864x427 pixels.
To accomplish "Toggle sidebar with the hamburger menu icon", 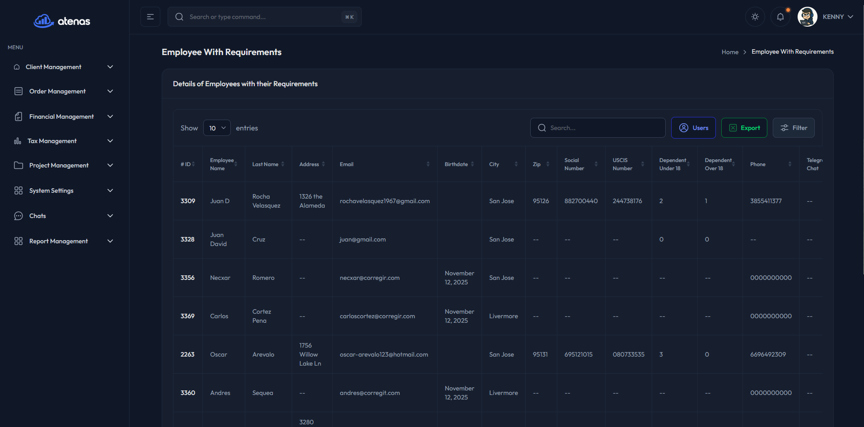I will point(150,17).
